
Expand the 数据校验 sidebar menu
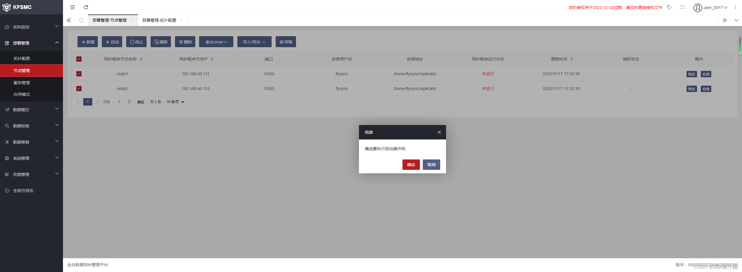click(x=31, y=126)
